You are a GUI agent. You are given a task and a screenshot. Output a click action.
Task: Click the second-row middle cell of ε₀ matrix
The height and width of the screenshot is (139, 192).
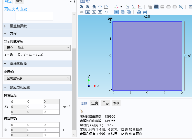pyautogui.click(x=35, y=130)
